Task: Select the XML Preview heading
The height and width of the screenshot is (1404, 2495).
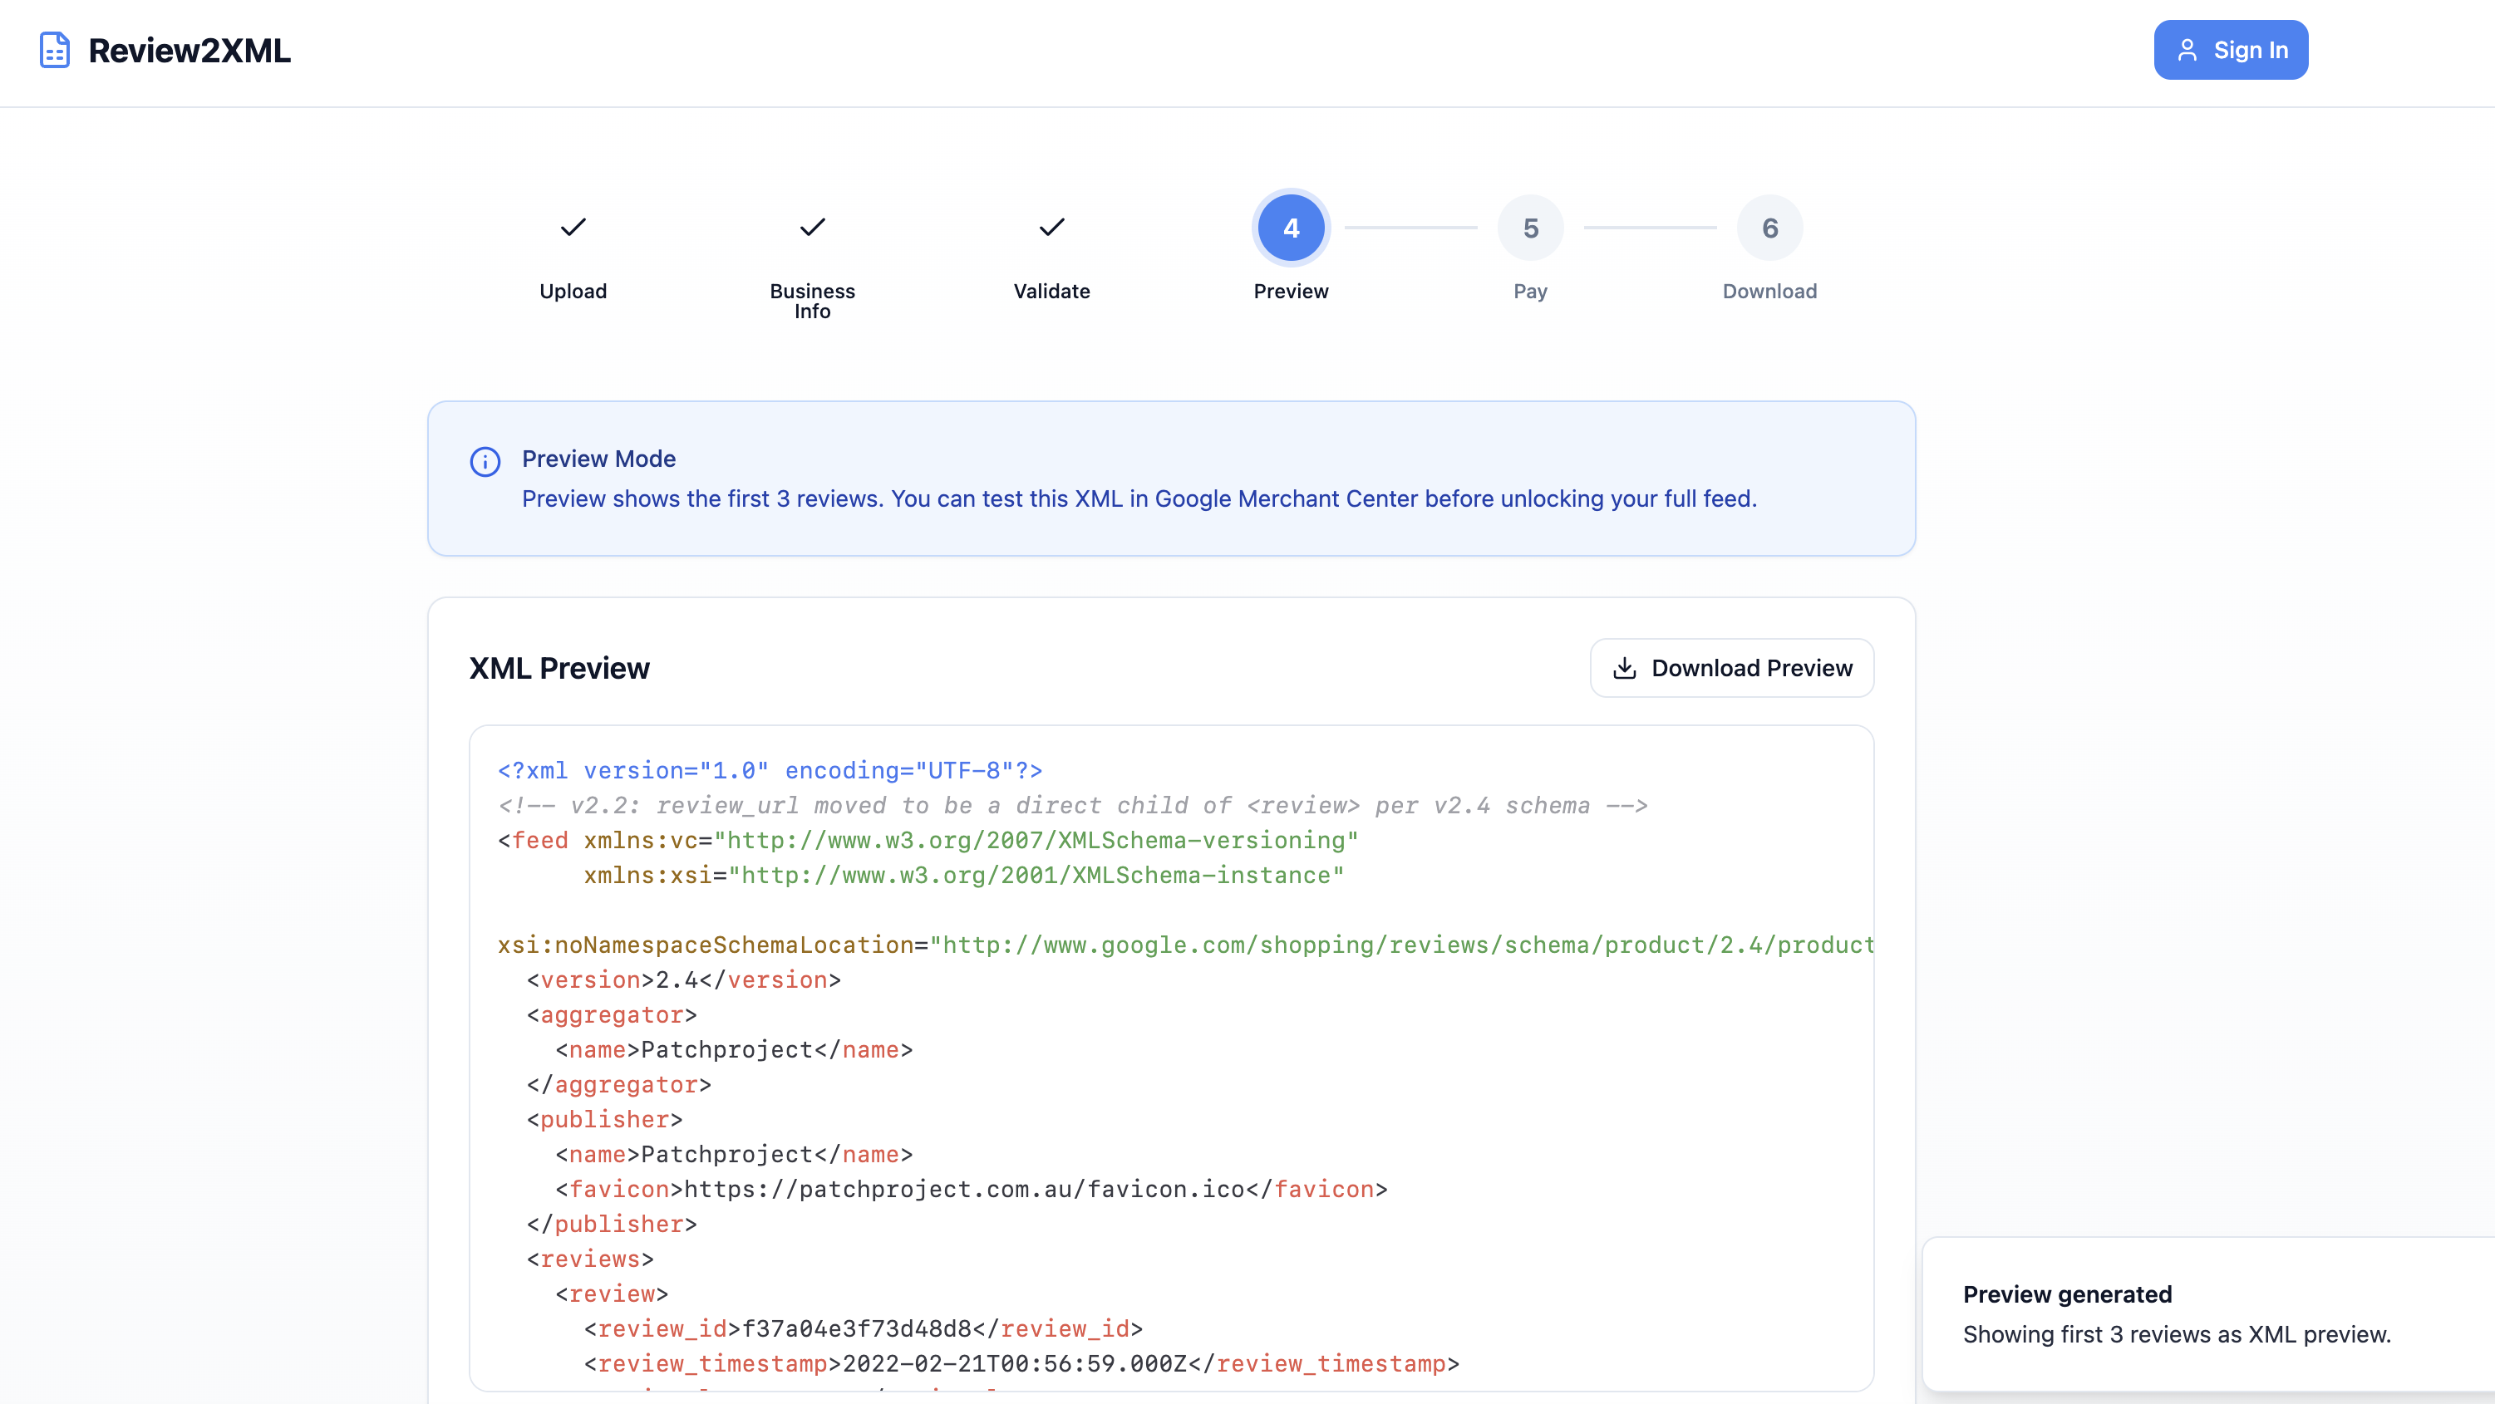Action: coord(559,667)
